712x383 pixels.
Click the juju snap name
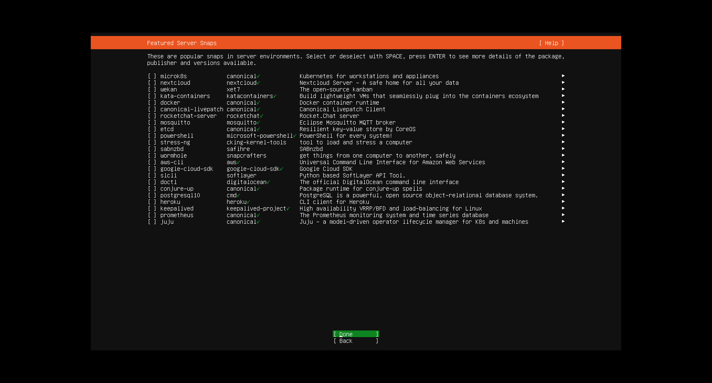pyautogui.click(x=167, y=222)
